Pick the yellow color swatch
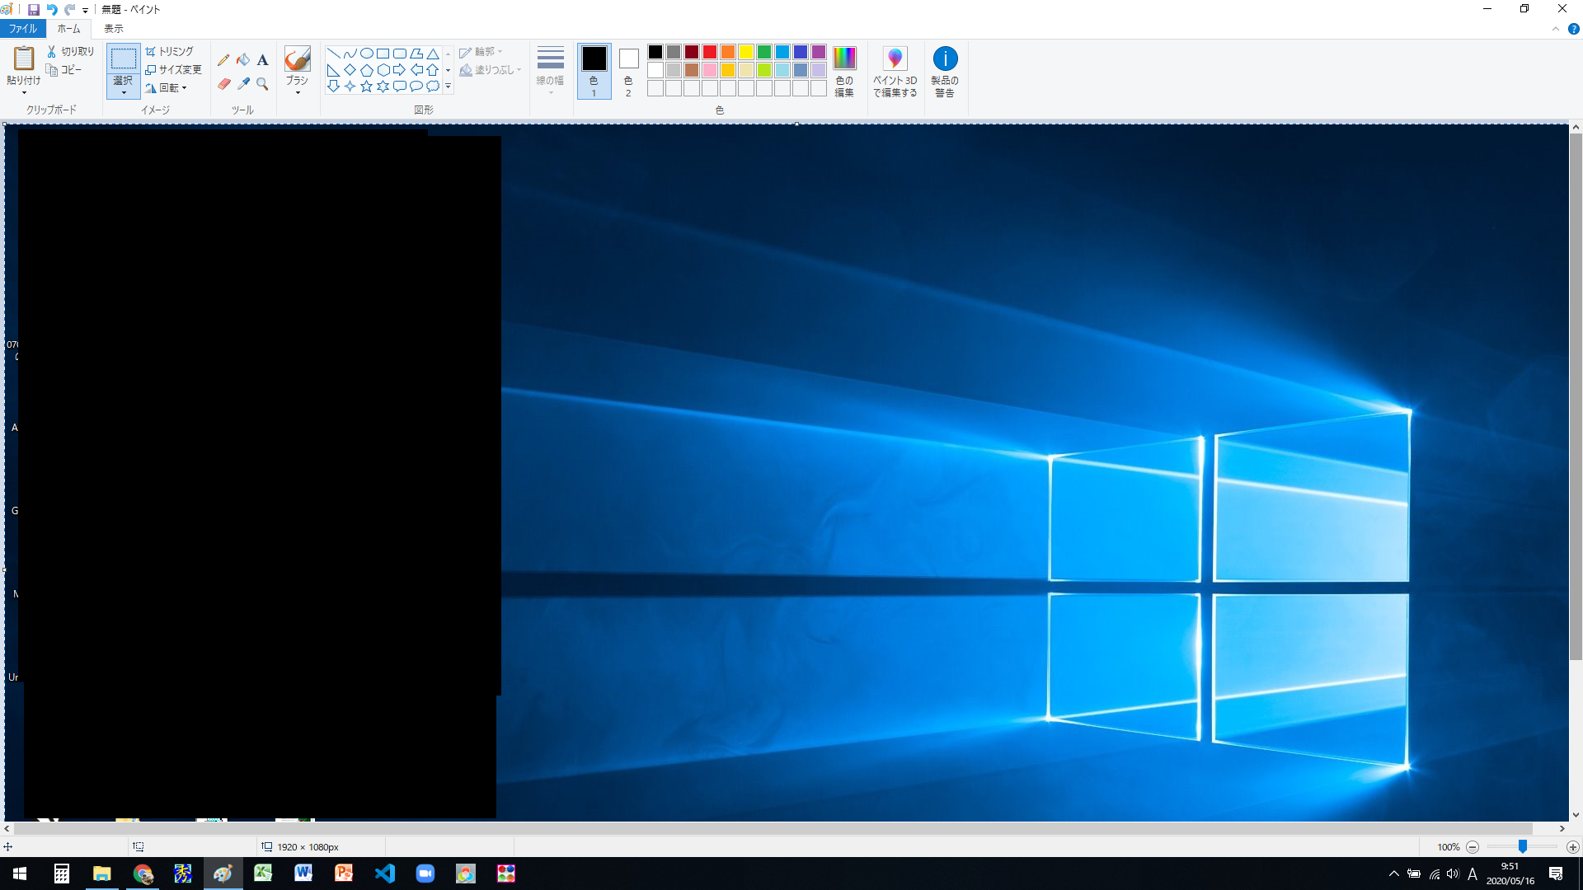 (x=746, y=52)
